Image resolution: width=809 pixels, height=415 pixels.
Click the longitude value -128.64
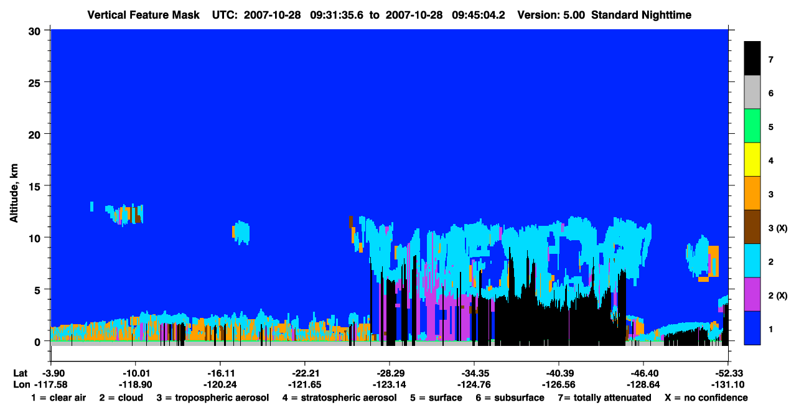coord(643,385)
